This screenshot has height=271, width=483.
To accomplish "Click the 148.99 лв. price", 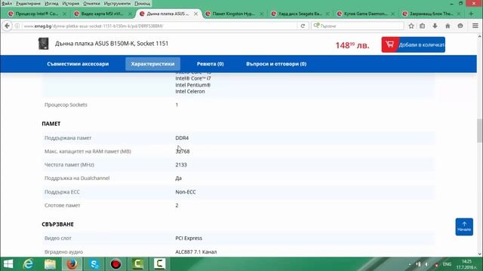I will click(352, 45).
